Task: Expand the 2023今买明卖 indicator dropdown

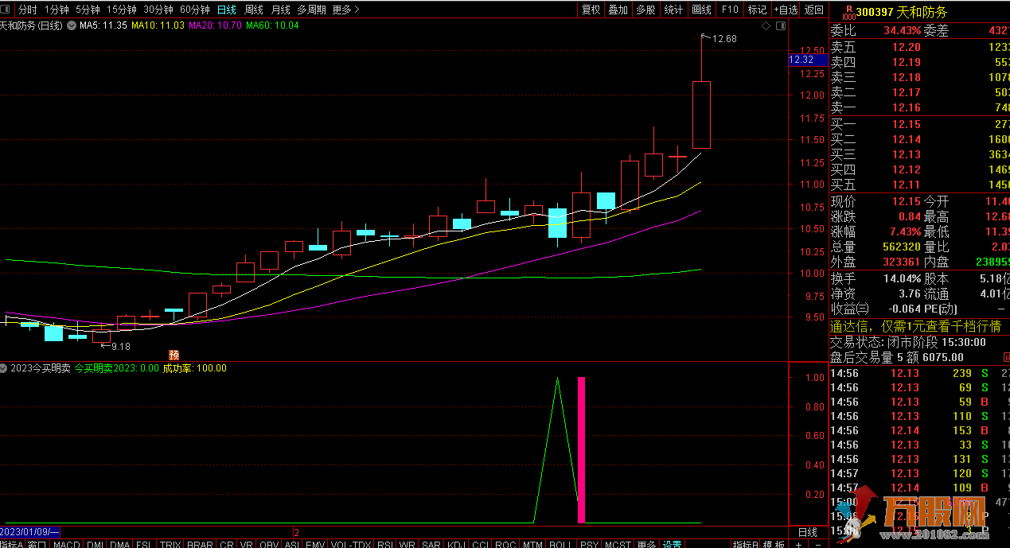Action: pyautogui.click(x=5, y=368)
